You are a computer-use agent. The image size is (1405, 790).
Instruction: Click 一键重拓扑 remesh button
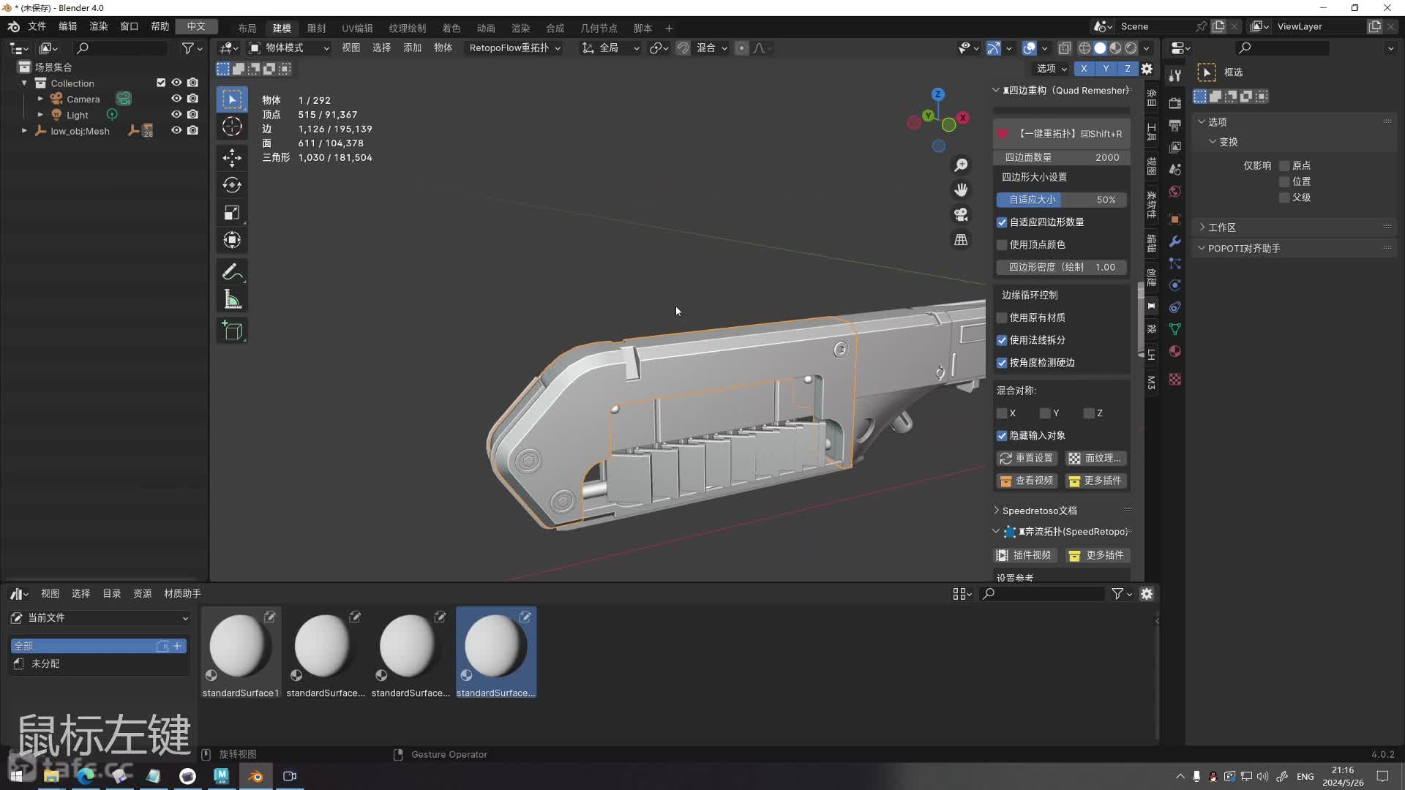1061,134
